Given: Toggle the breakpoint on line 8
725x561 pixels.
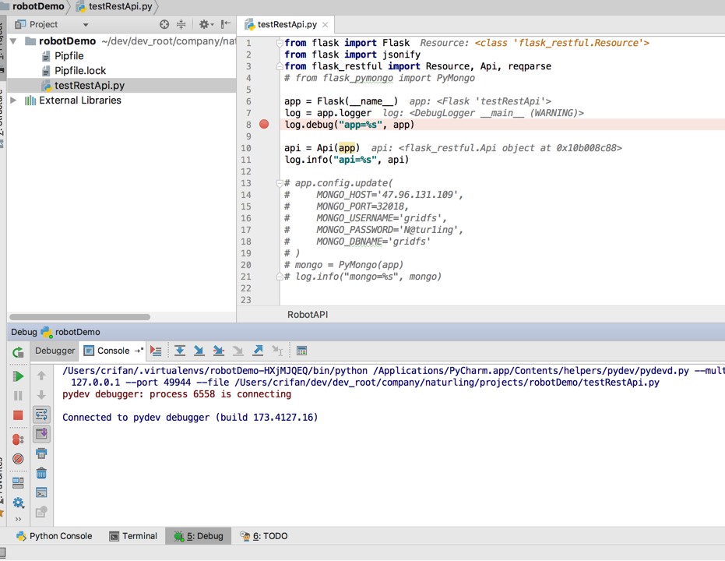Looking at the screenshot, I should tap(264, 125).
